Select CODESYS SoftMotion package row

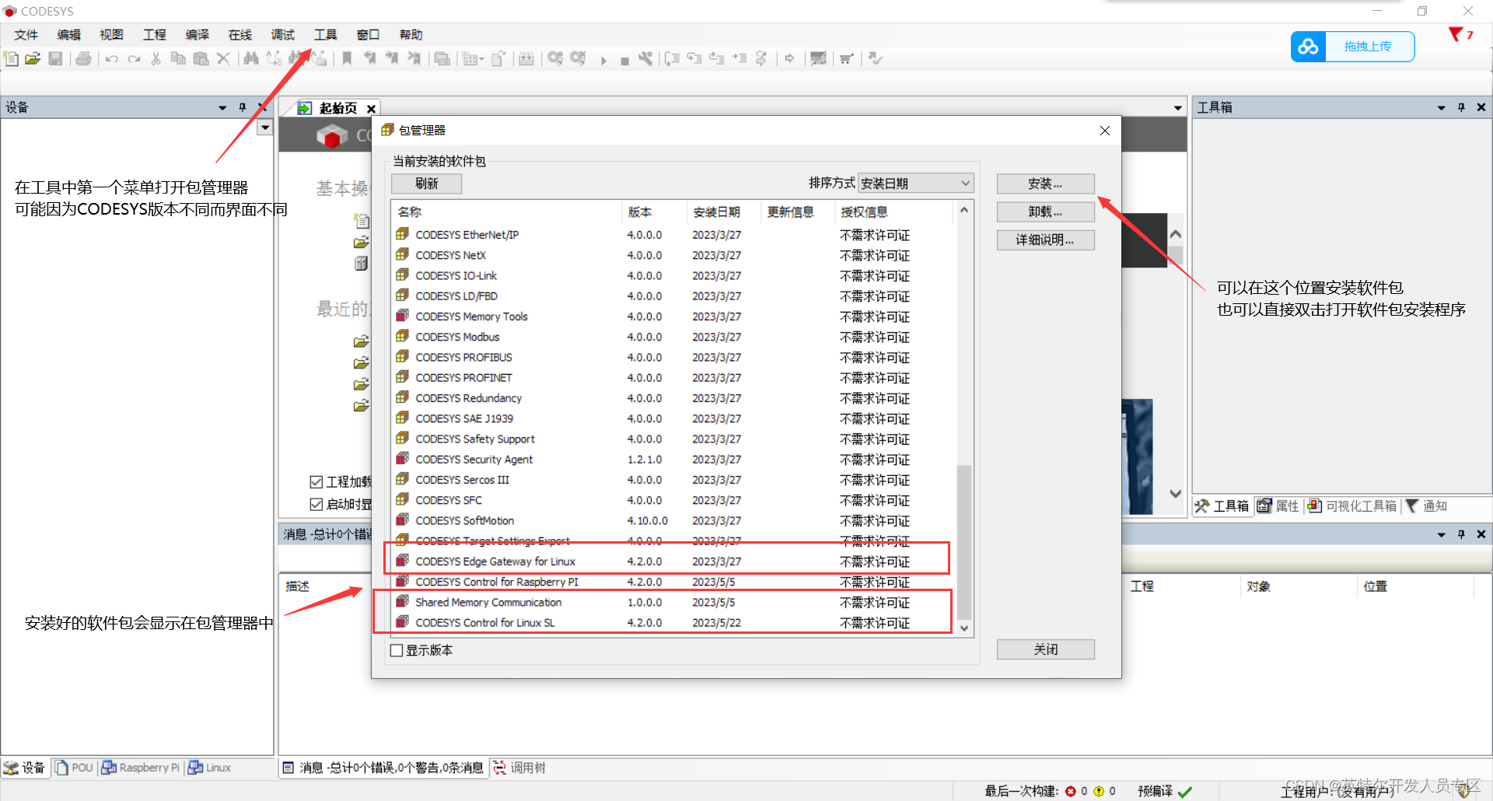(673, 520)
